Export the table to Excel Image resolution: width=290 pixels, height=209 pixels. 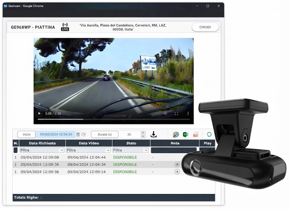click(x=185, y=134)
